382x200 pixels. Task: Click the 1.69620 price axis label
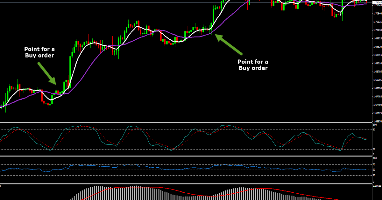[378, 47]
